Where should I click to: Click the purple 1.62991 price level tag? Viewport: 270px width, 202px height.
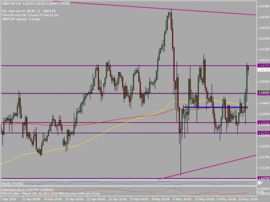[264, 133]
